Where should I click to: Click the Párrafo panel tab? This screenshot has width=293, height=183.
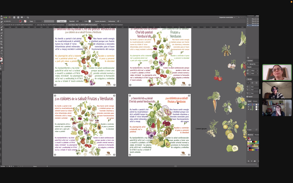click(250, 79)
